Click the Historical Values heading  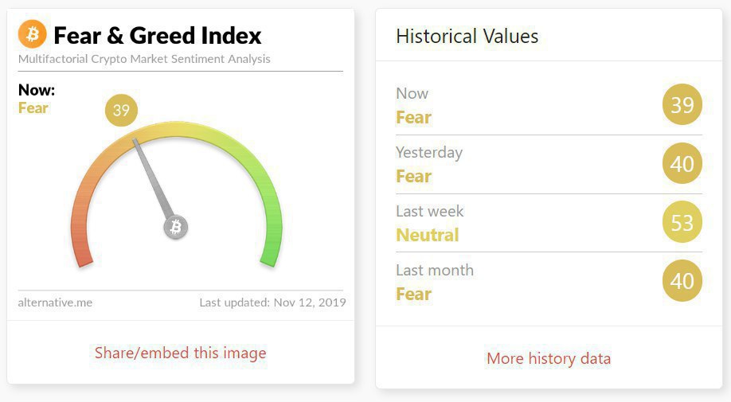tap(467, 36)
